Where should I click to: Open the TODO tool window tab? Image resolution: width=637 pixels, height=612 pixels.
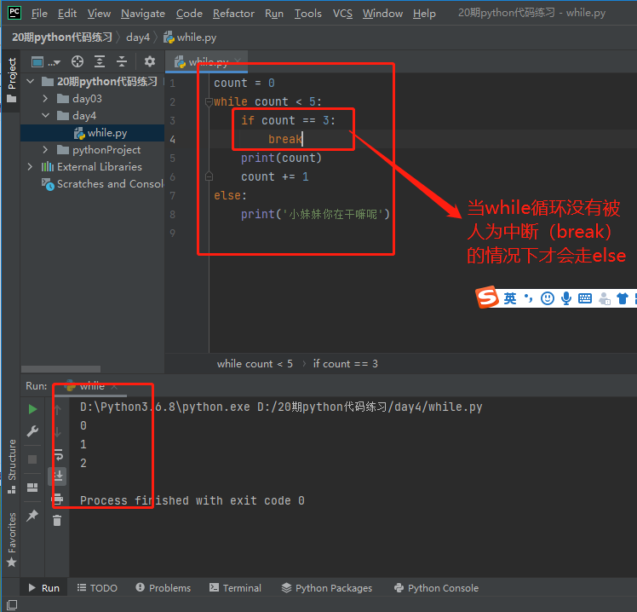click(97, 588)
